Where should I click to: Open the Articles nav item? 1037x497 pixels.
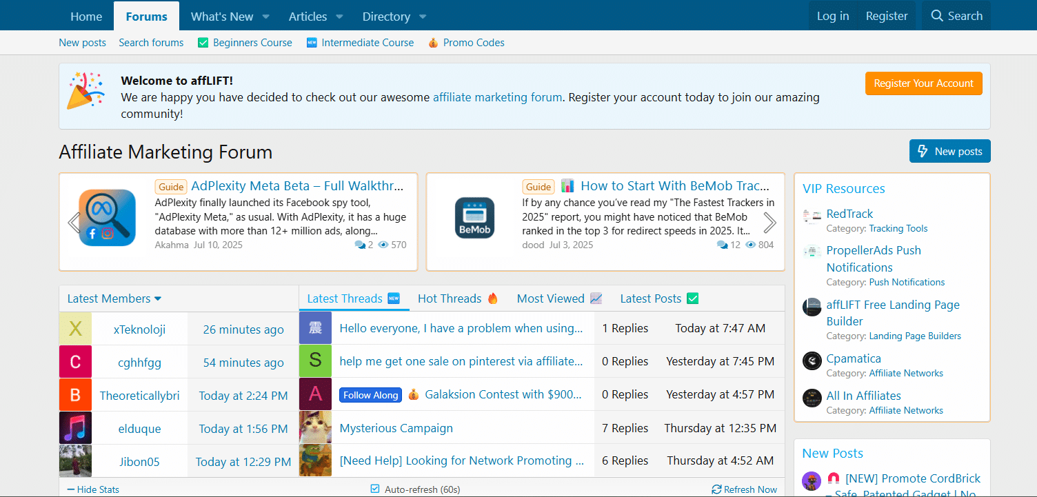pos(308,17)
